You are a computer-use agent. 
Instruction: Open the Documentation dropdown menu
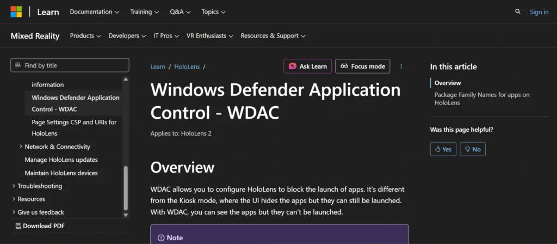[95, 12]
